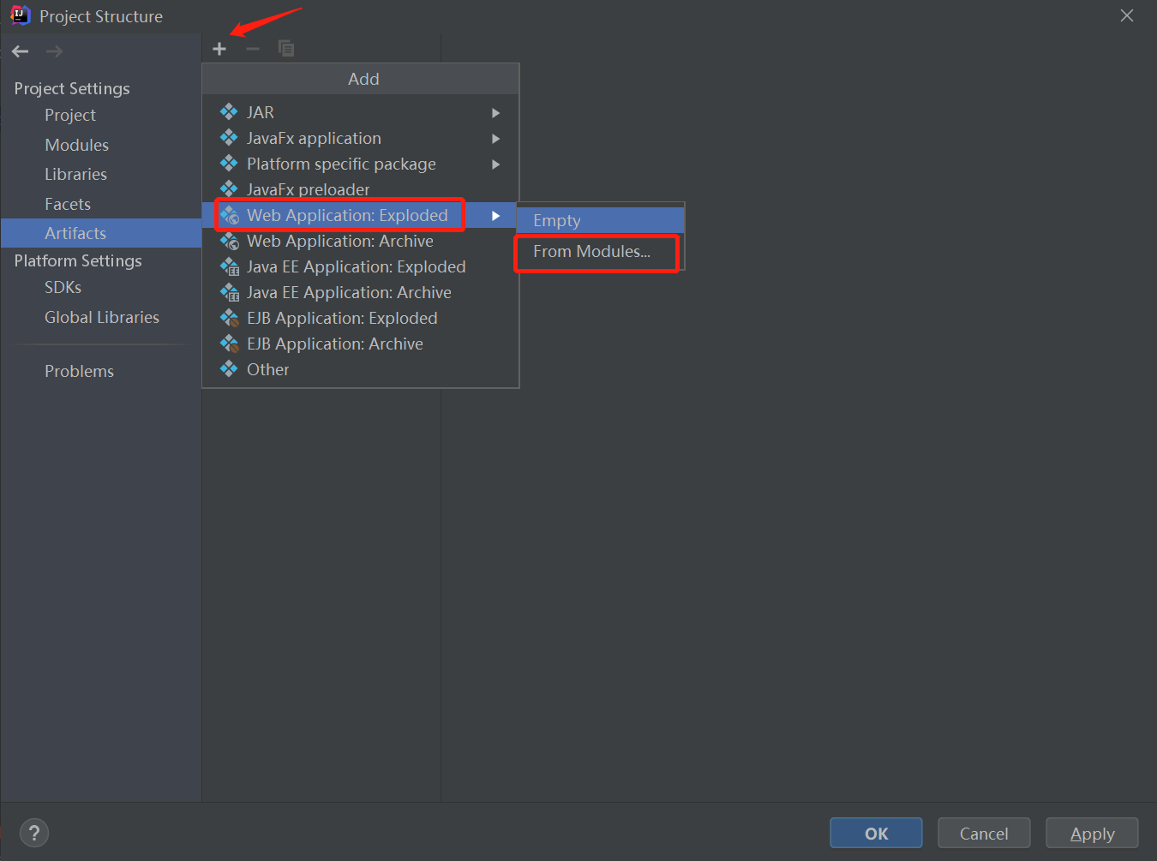This screenshot has width=1157, height=861.
Task: Select JavaFx preloader menu entry
Action: pos(361,189)
